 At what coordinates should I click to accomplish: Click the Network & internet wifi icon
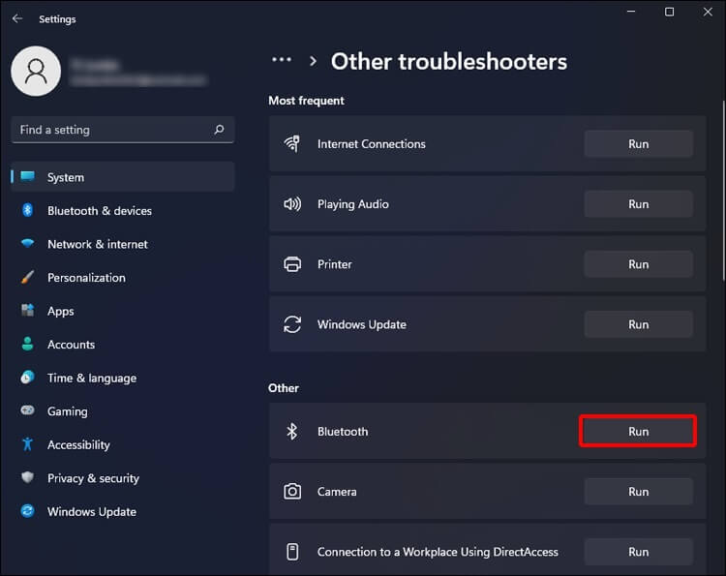pos(27,243)
